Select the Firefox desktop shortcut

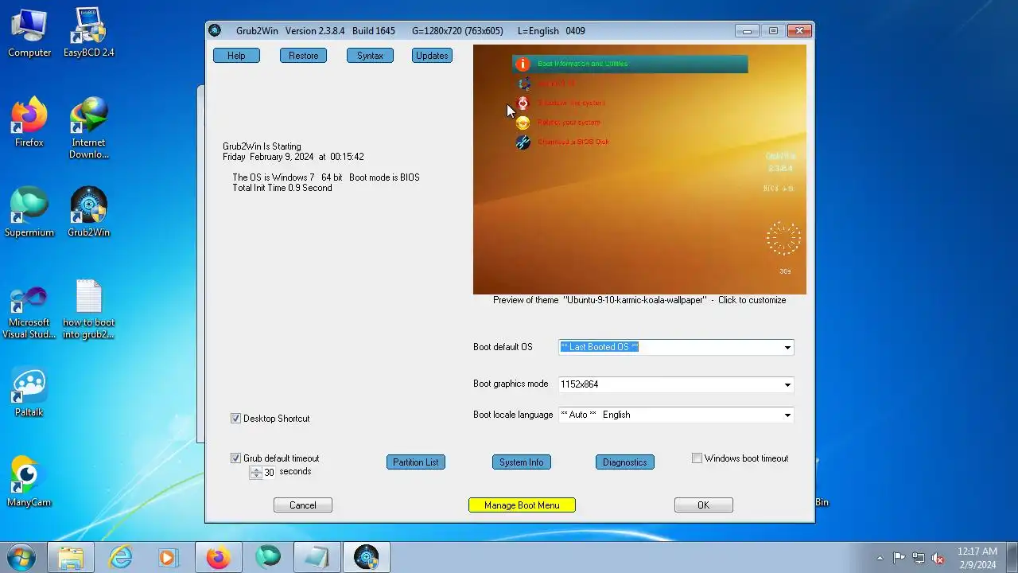[29, 123]
